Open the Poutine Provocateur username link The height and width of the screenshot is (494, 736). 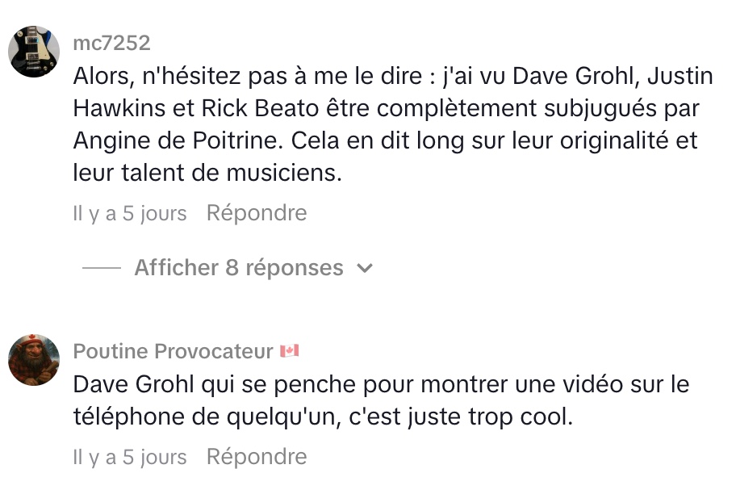[174, 352]
